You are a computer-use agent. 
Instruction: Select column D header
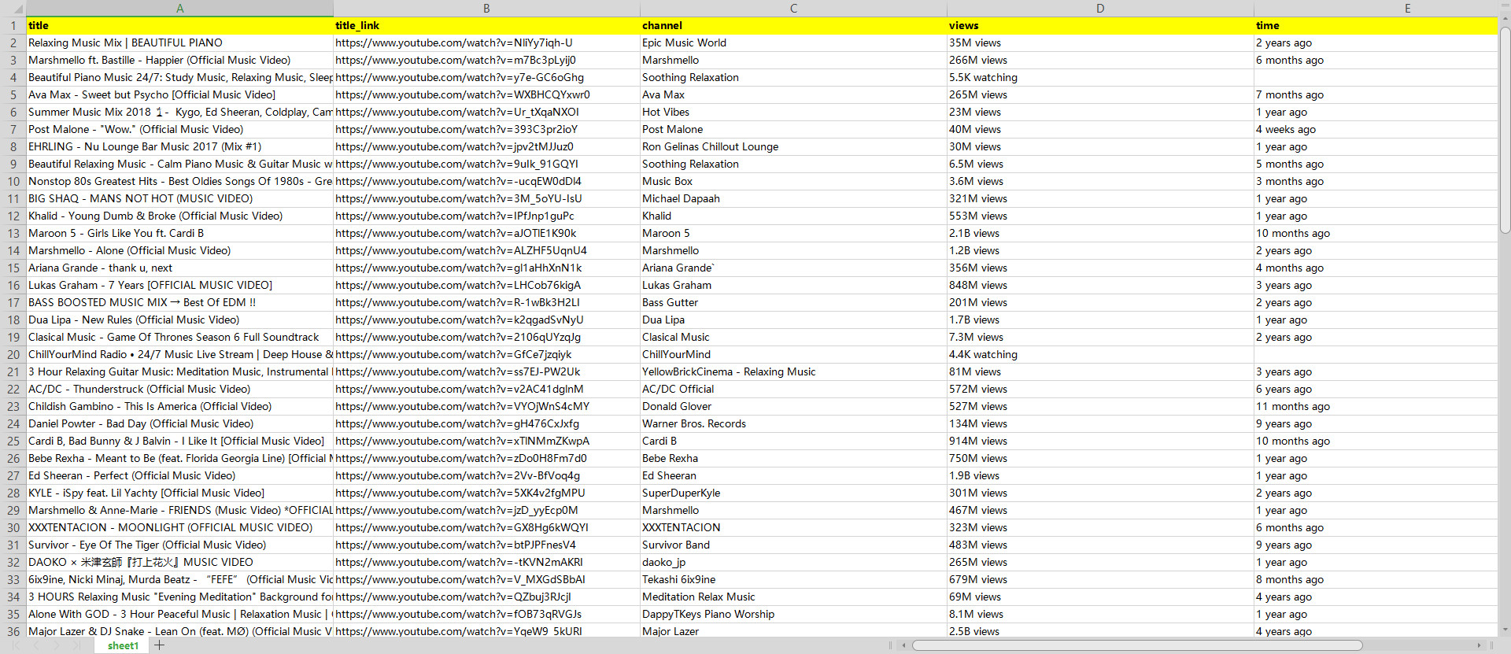coord(1100,8)
